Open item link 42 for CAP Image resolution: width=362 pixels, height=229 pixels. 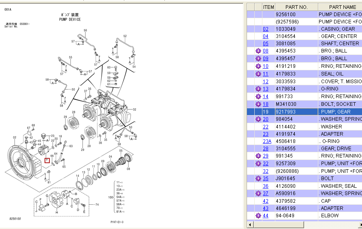tap(266, 201)
